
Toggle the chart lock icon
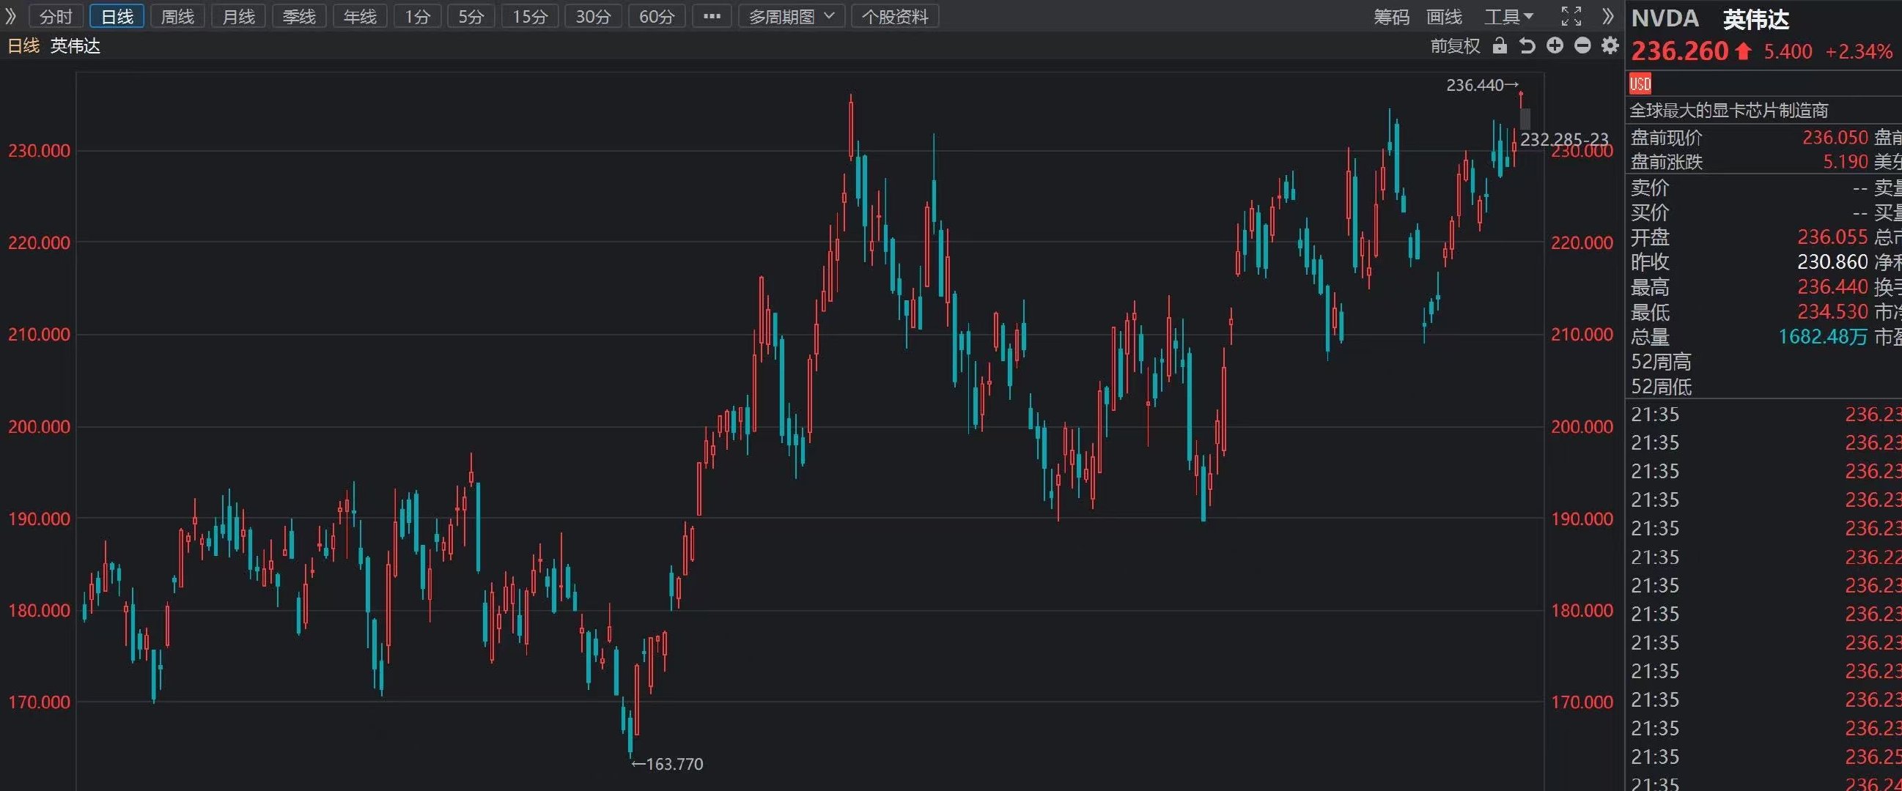click(x=1500, y=45)
